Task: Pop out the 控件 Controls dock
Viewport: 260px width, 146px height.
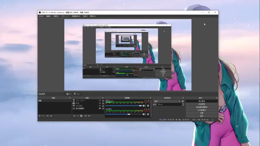Action: tap(216, 98)
